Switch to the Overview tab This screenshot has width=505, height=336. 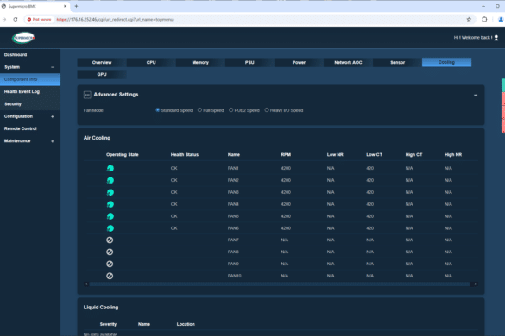pos(102,62)
